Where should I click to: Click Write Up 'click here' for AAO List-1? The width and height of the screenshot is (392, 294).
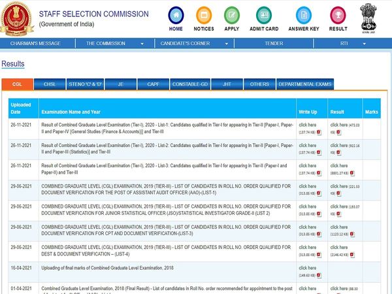tap(308, 186)
